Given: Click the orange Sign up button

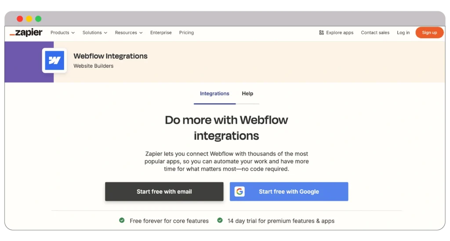Looking at the screenshot, I should pyautogui.click(x=429, y=32).
